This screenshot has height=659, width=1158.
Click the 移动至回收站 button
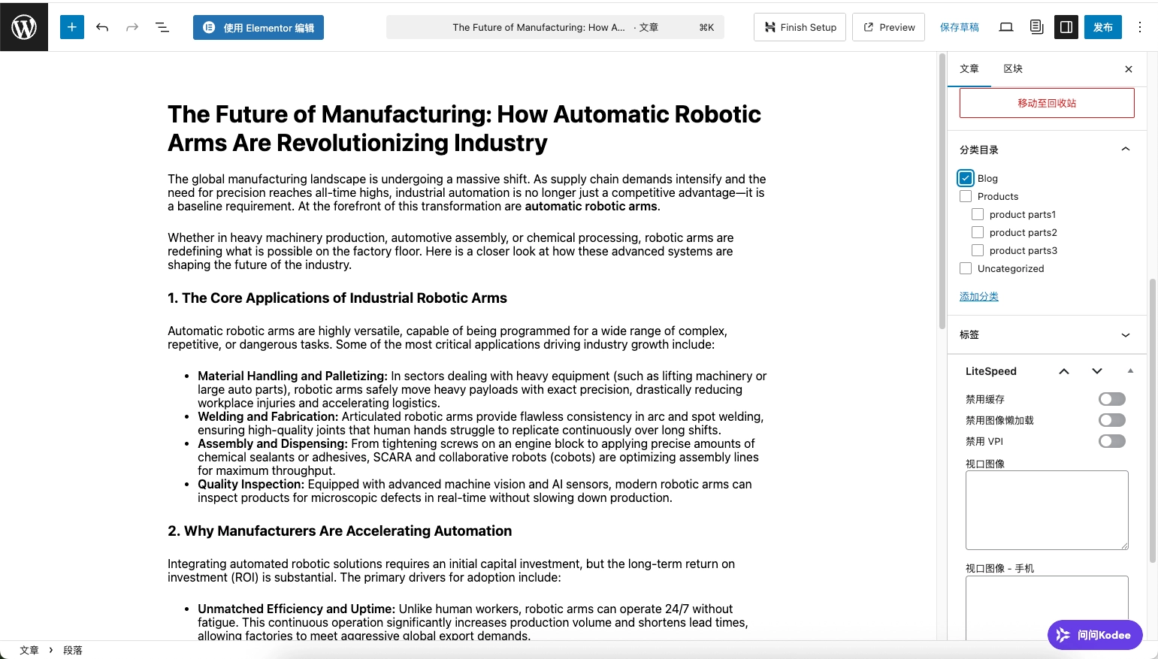tap(1047, 103)
